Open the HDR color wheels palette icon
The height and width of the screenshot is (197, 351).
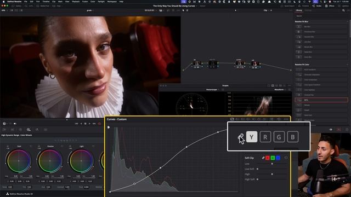29,130
